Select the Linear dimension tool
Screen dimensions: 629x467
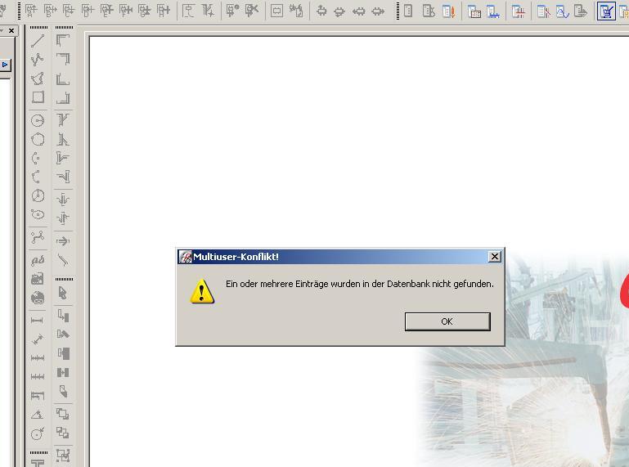(x=38, y=320)
